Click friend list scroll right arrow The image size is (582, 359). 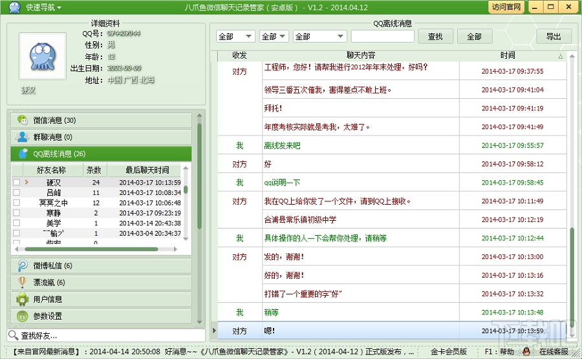click(175, 249)
